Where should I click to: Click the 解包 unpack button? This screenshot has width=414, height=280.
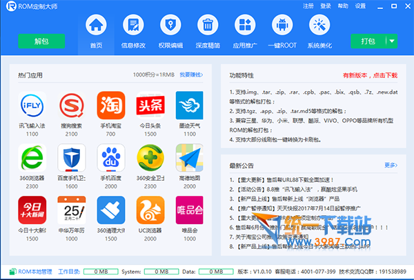(x=41, y=41)
